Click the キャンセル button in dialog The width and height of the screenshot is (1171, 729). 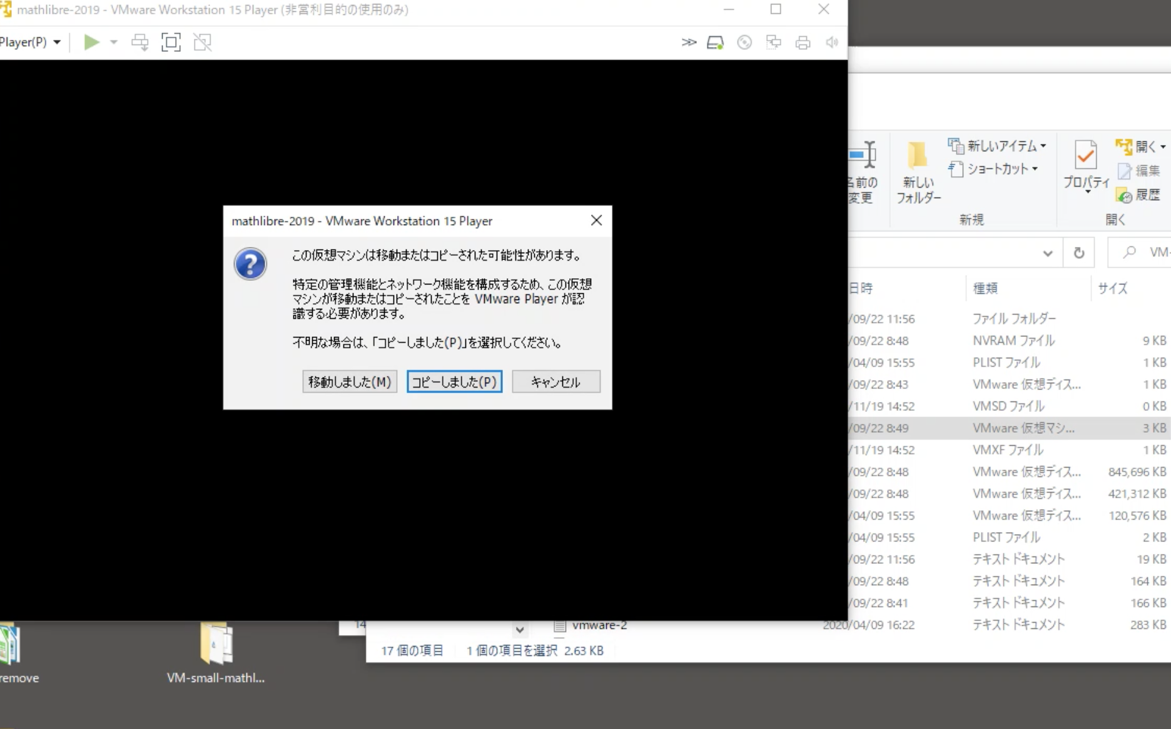pos(556,381)
